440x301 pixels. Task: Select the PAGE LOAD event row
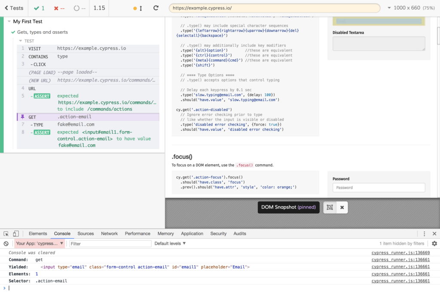pos(88,72)
